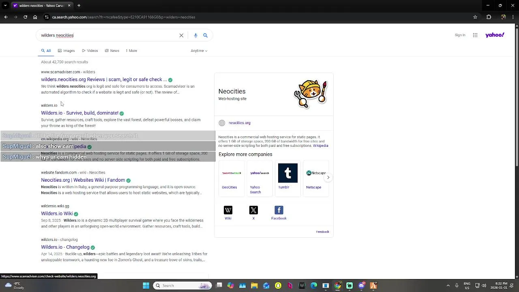Clear the search box with the X icon

pyautogui.click(x=181, y=35)
